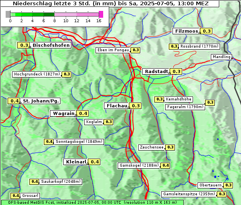Image resolution: width=241 pixels, height=205 pixels.
Task: Click the legend tick number 4
Action: pyautogui.click(x=32, y=21)
